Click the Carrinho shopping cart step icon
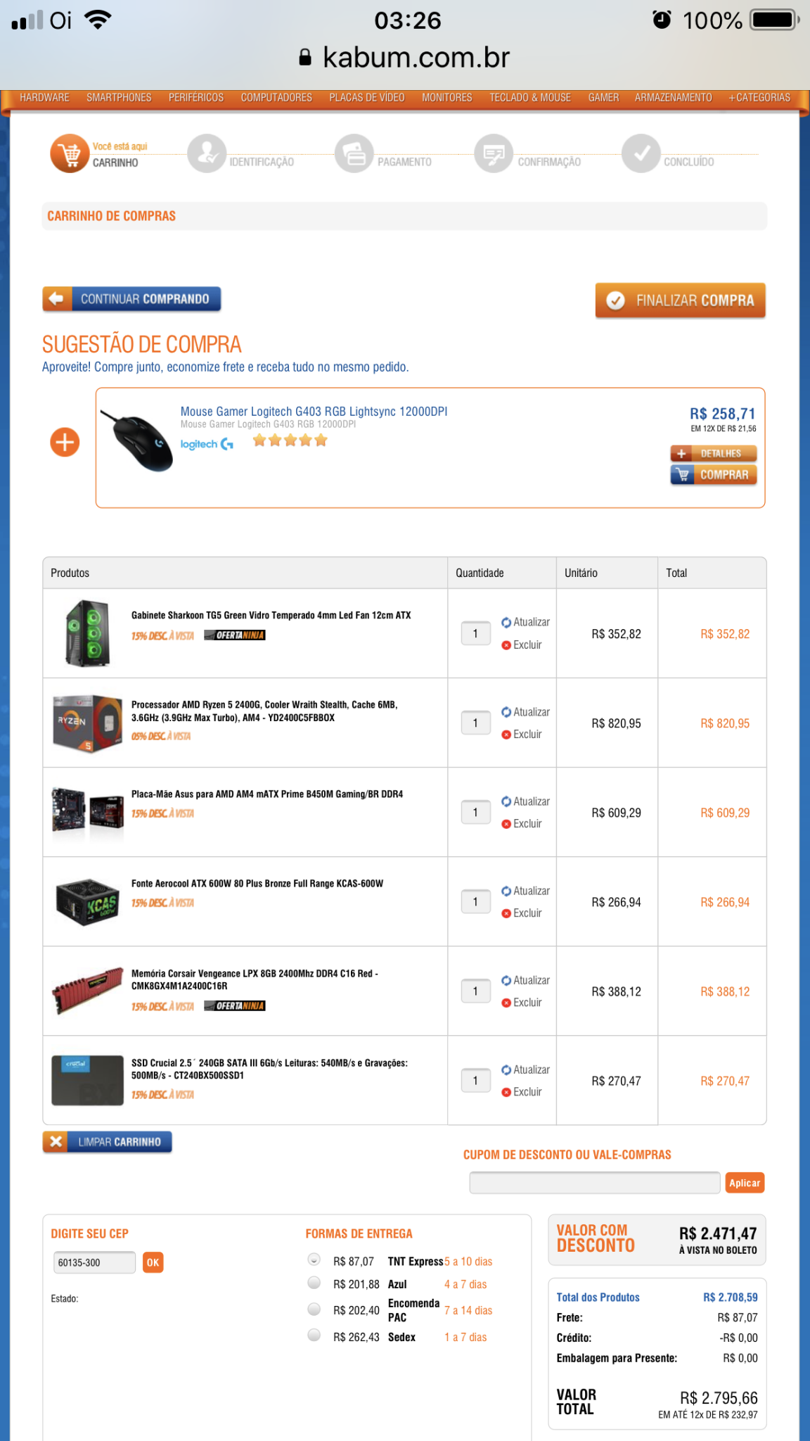Image resolution: width=810 pixels, height=1441 pixels. [70, 153]
